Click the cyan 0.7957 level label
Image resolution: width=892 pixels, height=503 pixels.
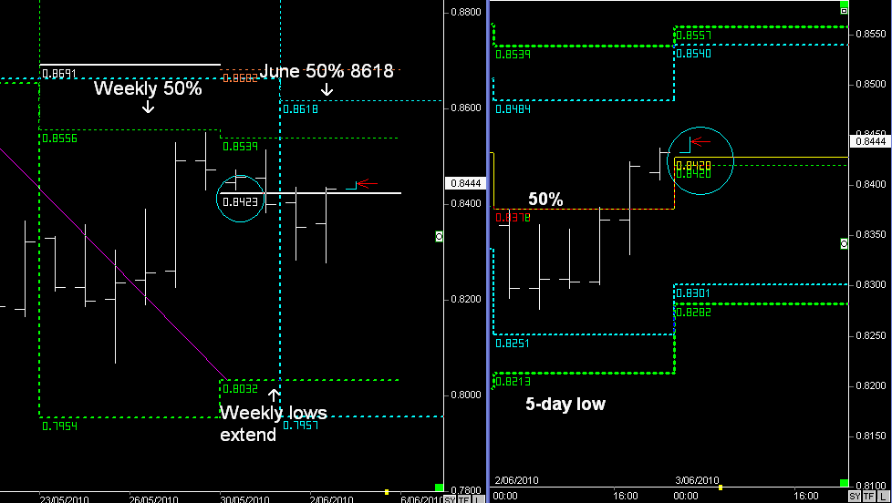click(x=300, y=426)
